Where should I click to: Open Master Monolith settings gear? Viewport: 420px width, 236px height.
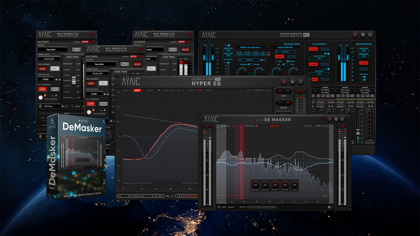tap(363, 35)
